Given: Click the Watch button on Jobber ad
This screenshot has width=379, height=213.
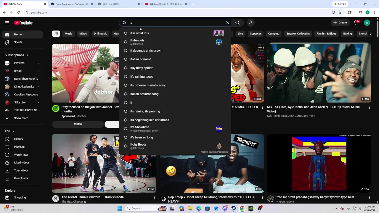Looking at the screenshot, I should pyautogui.click(x=78, y=124).
